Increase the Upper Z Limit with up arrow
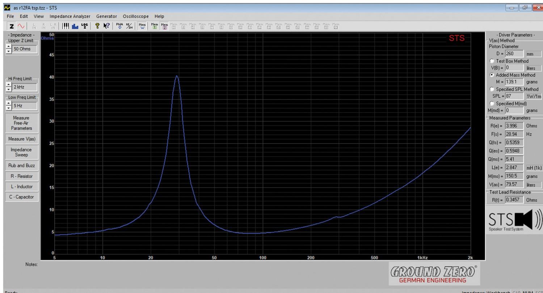 9,47
